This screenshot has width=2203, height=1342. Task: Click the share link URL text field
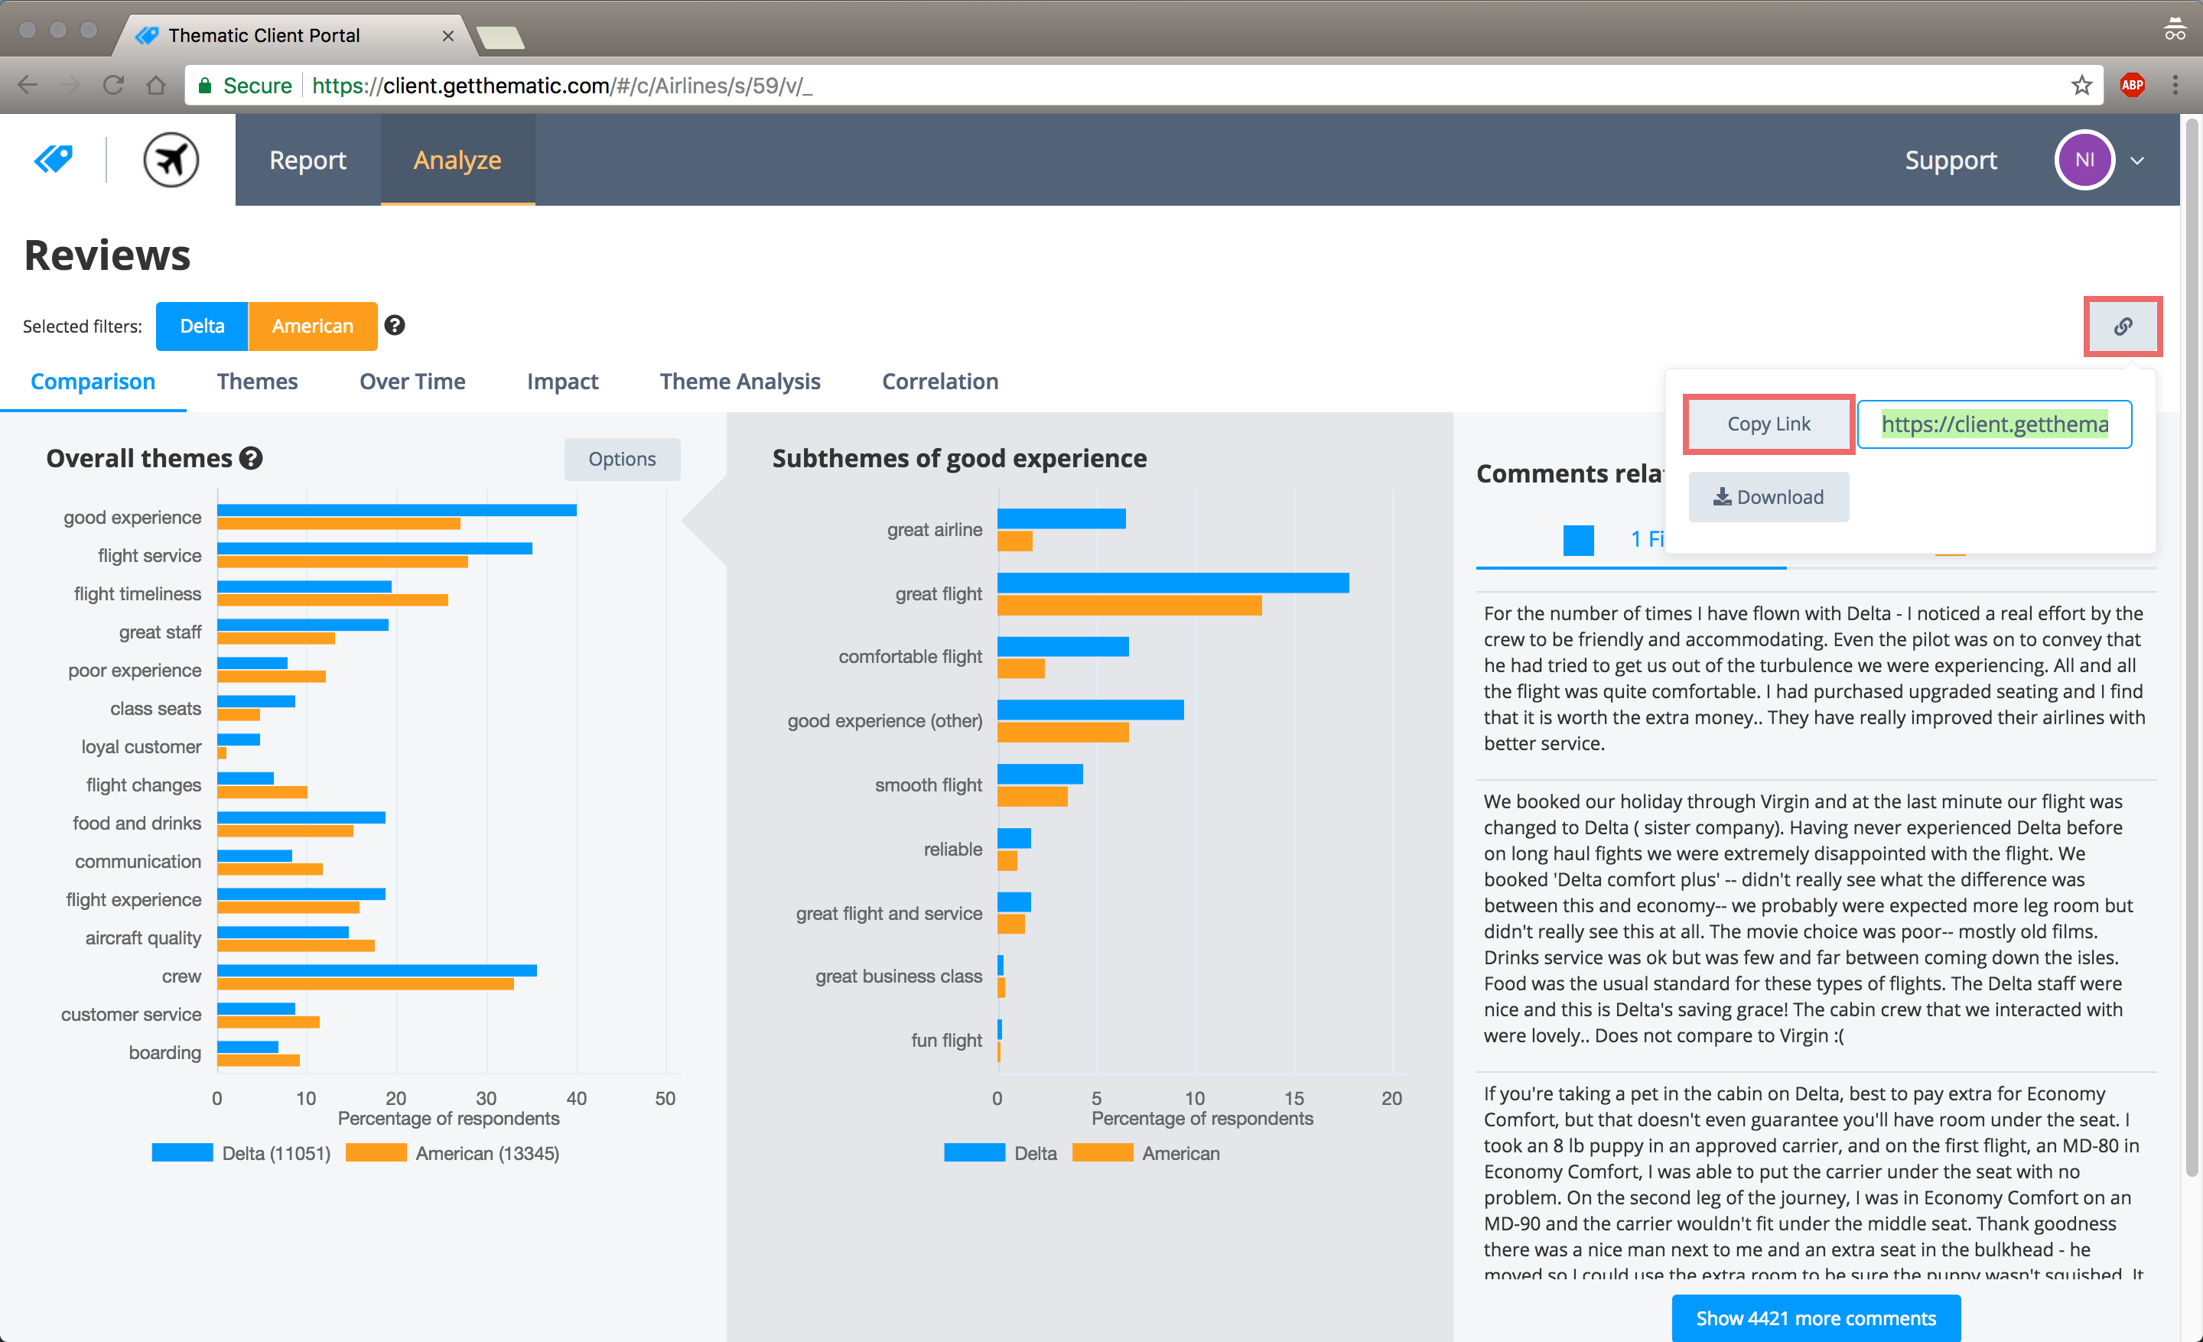tap(1993, 424)
